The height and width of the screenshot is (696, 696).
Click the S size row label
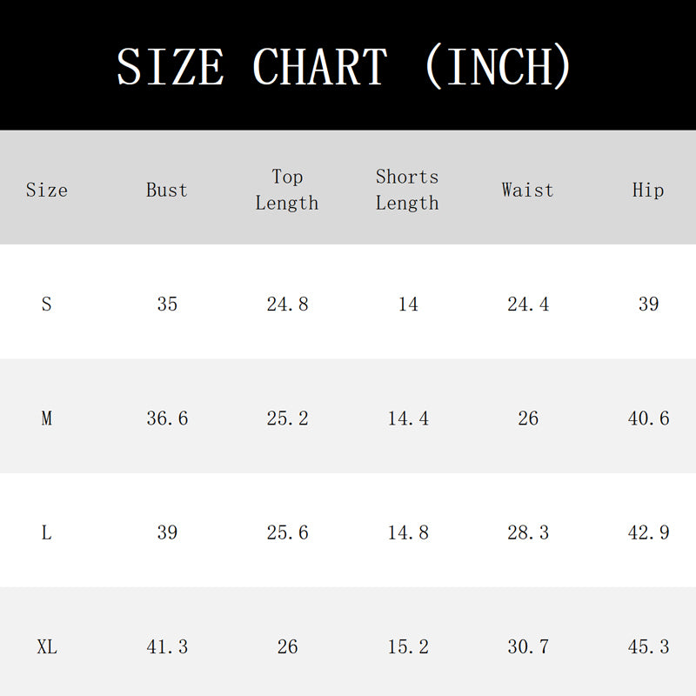[x=47, y=304]
